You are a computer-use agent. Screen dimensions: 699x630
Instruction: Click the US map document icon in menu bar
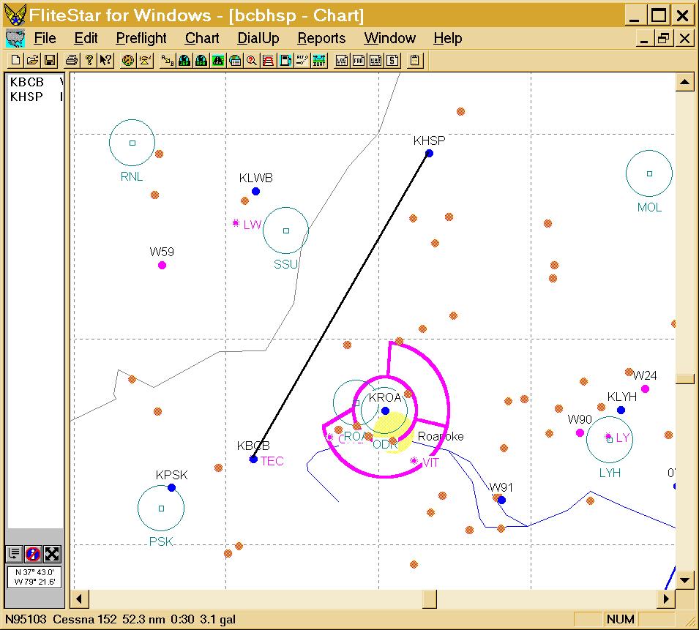(x=15, y=38)
